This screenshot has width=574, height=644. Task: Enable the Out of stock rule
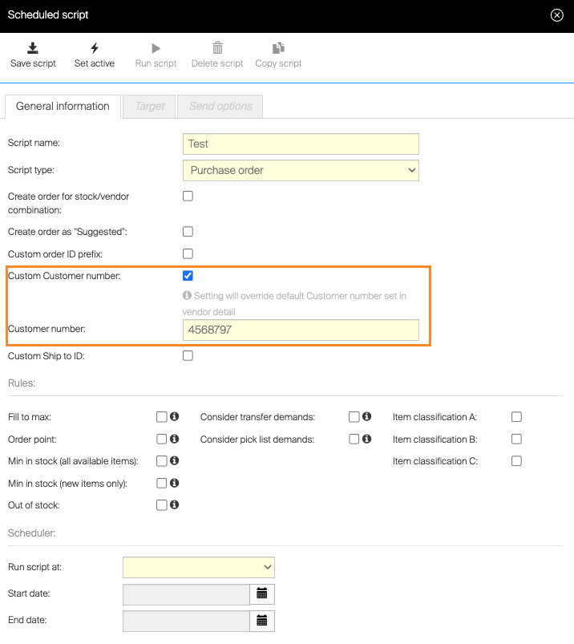[162, 505]
